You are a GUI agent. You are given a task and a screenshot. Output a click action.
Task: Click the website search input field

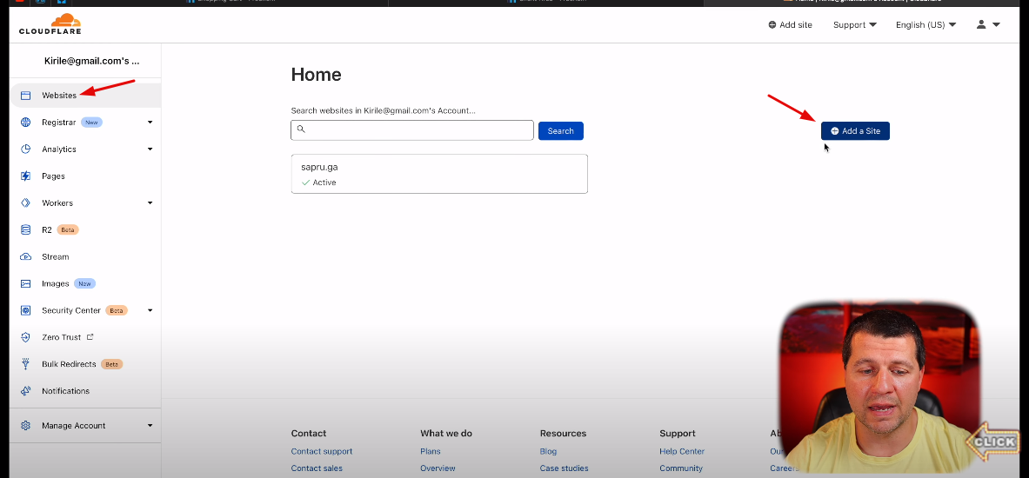[x=412, y=130]
